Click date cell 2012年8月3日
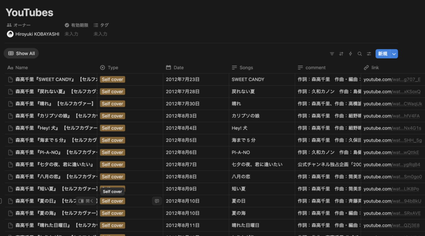The width and height of the screenshot is (425, 236). [196, 116]
